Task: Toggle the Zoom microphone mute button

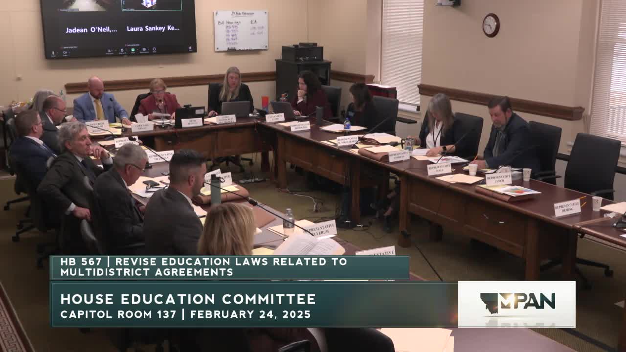Action: 53,53
